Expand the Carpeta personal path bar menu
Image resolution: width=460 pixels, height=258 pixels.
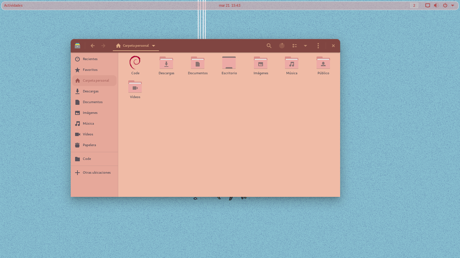tap(154, 46)
